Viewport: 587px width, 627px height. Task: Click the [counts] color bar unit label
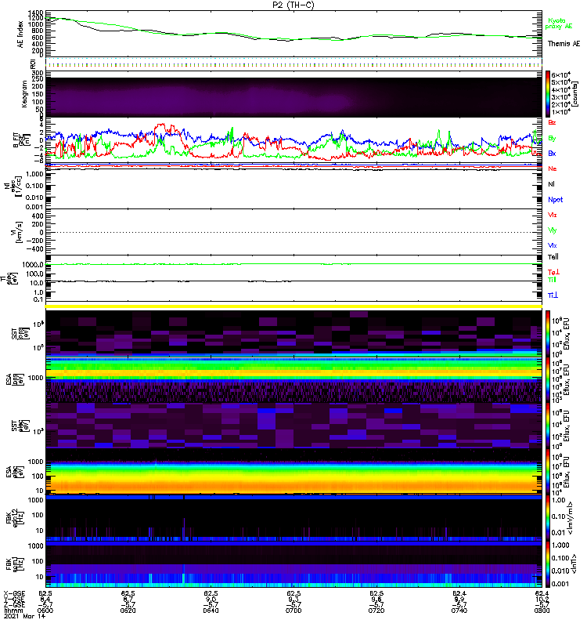[575, 94]
